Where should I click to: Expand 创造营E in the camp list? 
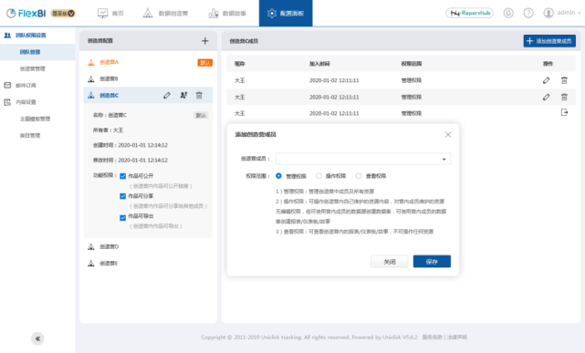(x=109, y=264)
